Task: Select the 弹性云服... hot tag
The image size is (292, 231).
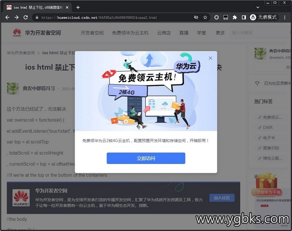Action: point(270,159)
